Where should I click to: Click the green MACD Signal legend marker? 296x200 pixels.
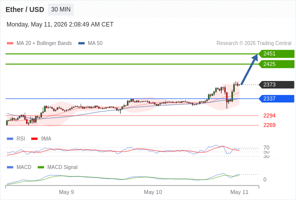tap(41, 167)
